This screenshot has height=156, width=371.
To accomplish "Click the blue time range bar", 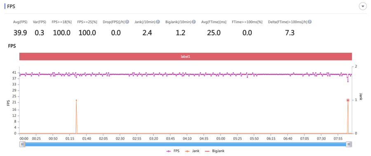I will tap(185, 144).
